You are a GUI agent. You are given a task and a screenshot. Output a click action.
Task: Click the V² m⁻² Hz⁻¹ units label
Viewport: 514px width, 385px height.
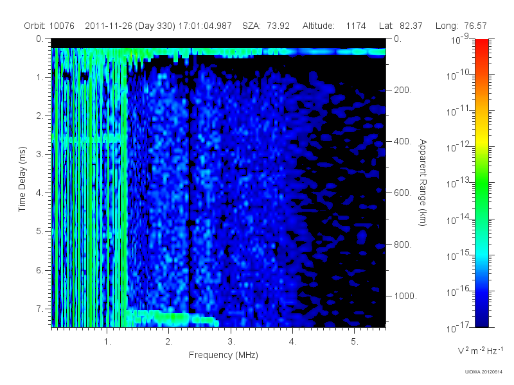coord(480,351)
